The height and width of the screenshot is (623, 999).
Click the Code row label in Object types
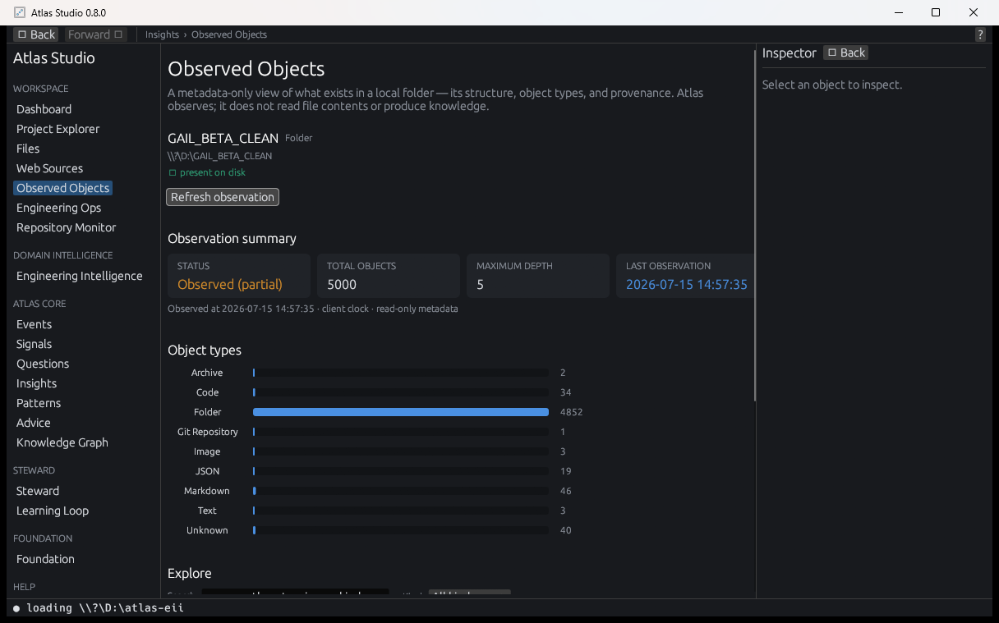pos(207,392)
